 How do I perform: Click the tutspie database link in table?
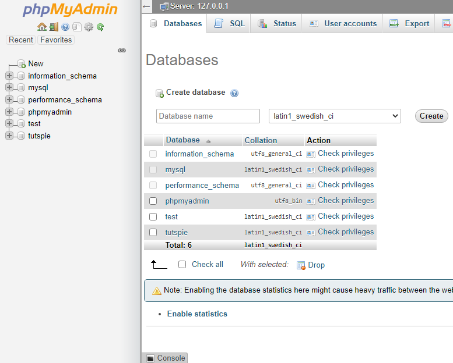coord(176,232)
